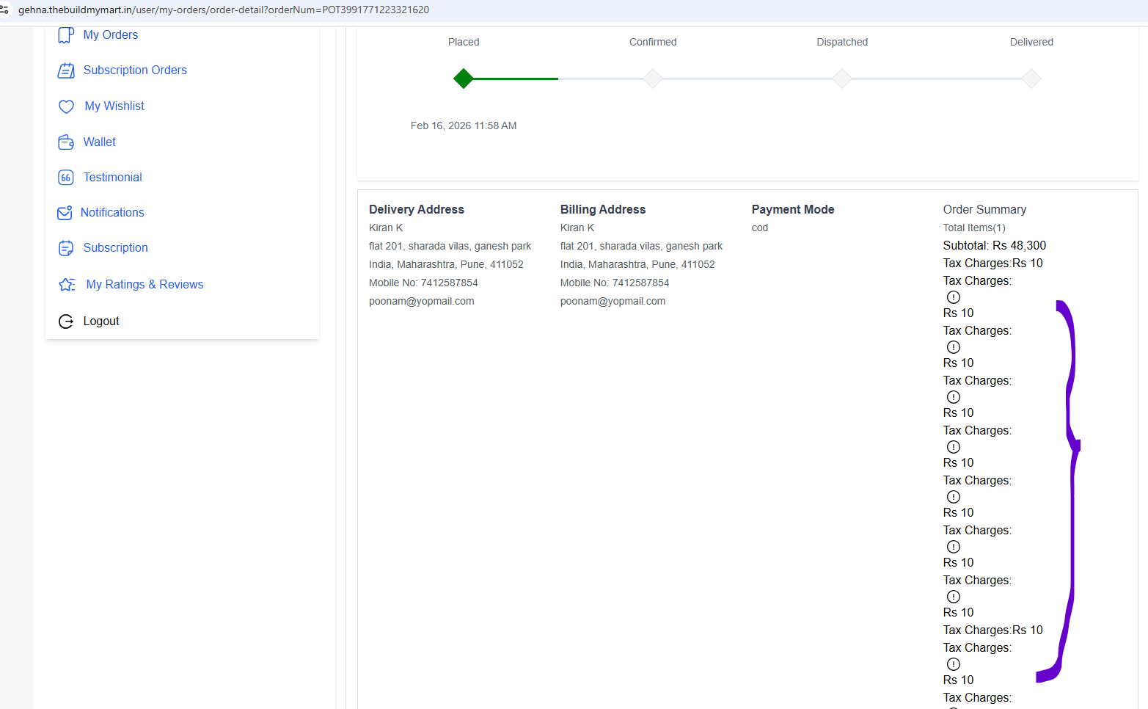The height and width of the screenshot is (709, 1148).
Task: Click the My Ratings & Reviews star icon
Action: (x=67, y=285)
